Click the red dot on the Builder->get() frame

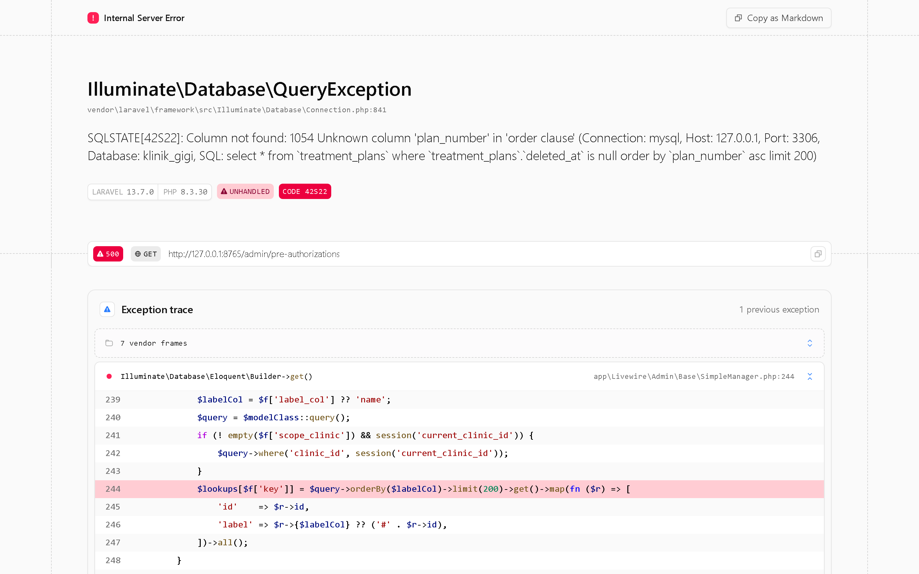109,376
